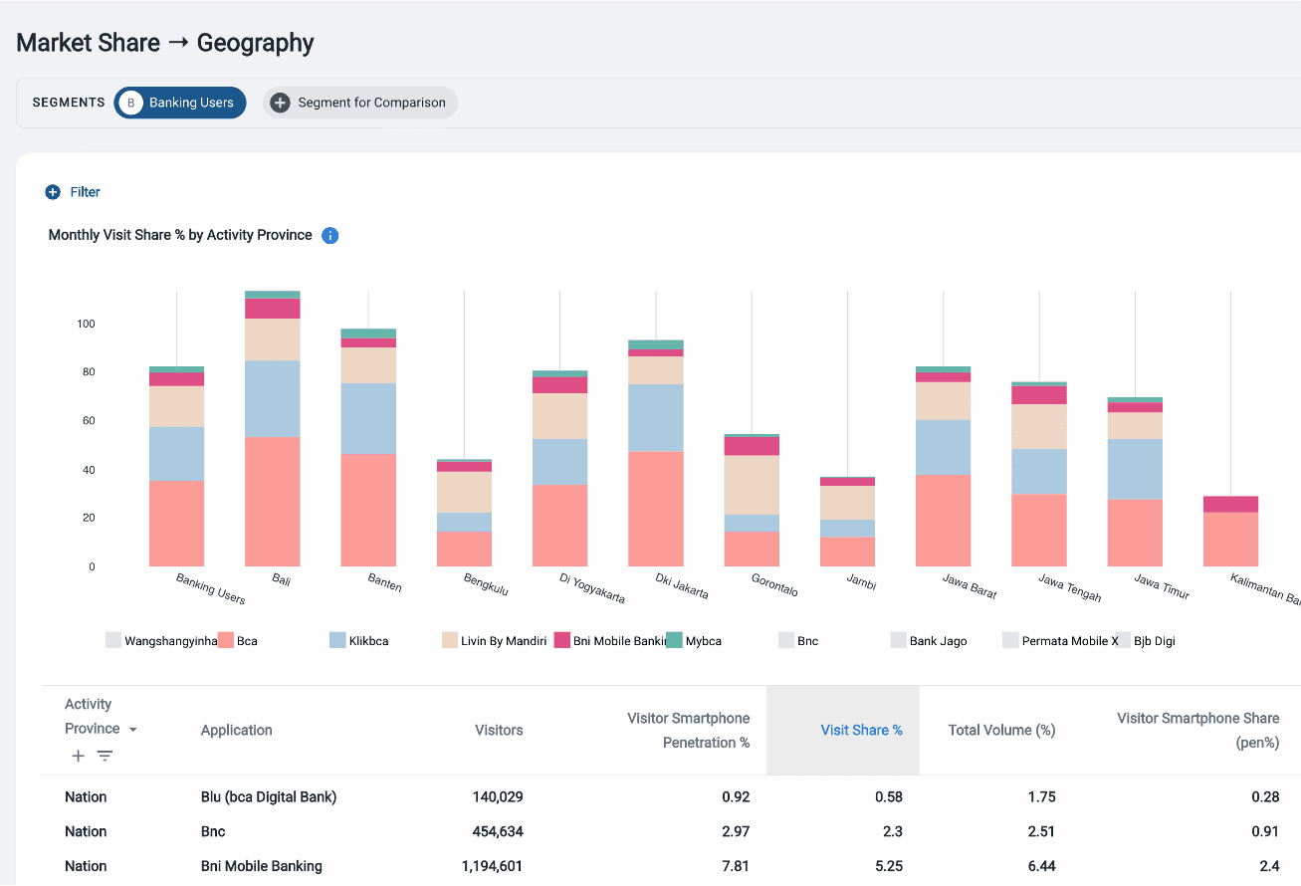The image size is (1301, 886).
Task: Click the Dki Jakarta bar
Action: 656,454
